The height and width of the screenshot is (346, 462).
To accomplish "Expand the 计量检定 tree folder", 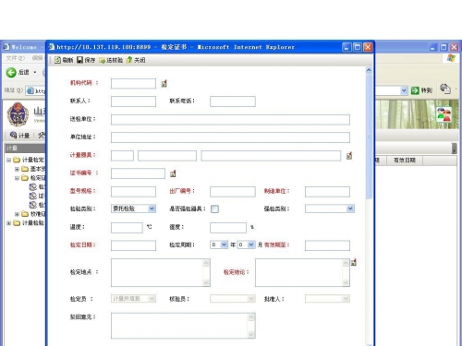I will point(9,160).
